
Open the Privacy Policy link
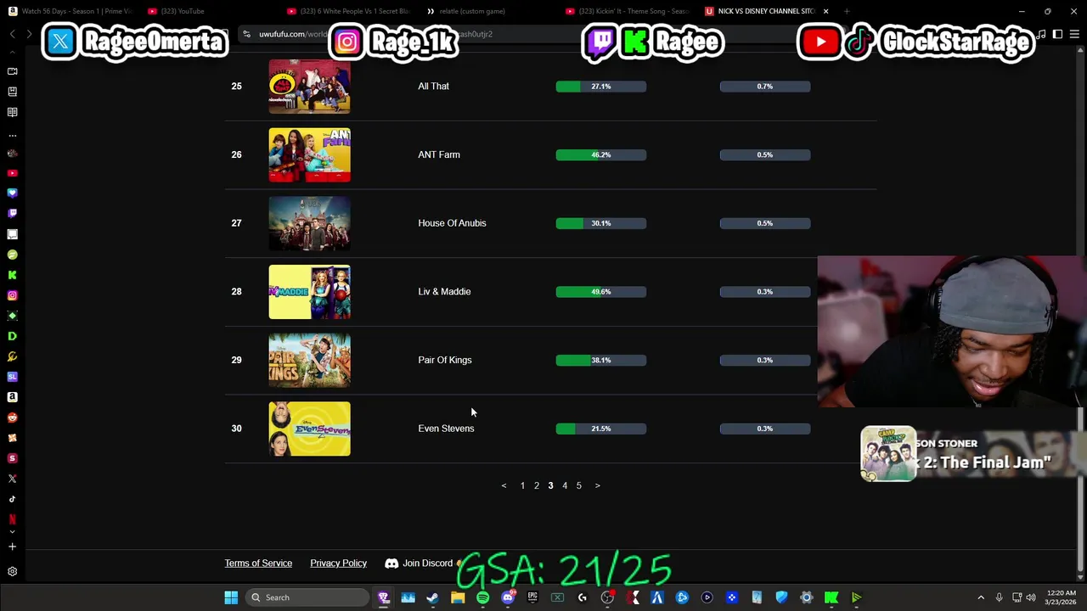pyautogui.click(x=339, y=563)
